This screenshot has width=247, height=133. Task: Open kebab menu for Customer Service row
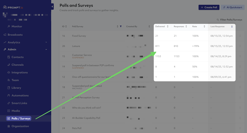240,56
